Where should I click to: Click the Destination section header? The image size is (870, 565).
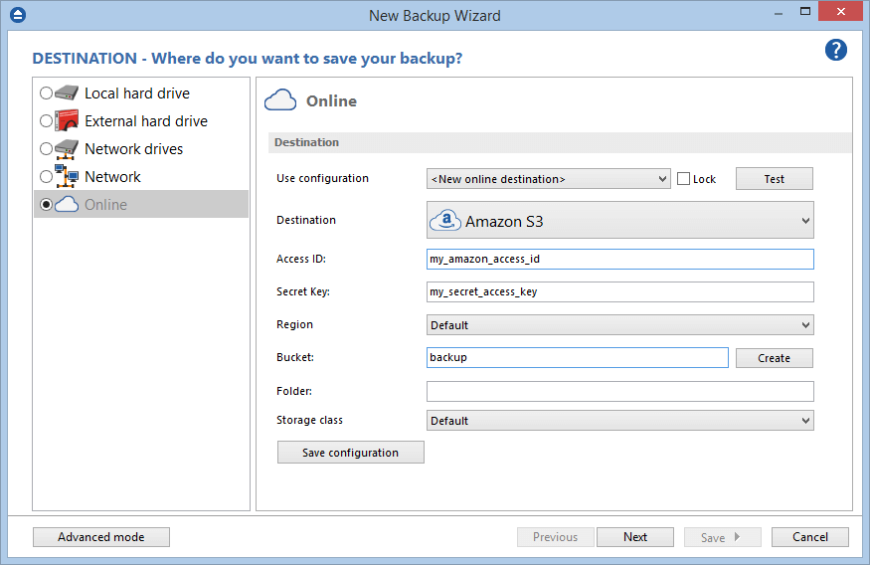(560, 142)
